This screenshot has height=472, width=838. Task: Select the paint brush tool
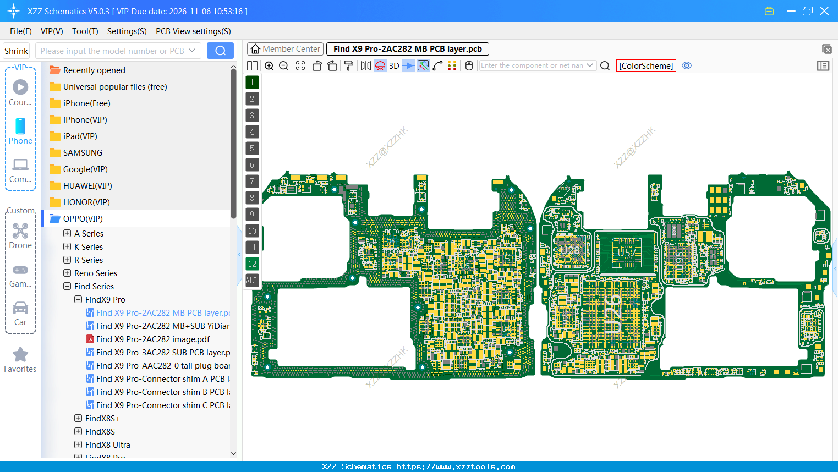coord(349,65)
